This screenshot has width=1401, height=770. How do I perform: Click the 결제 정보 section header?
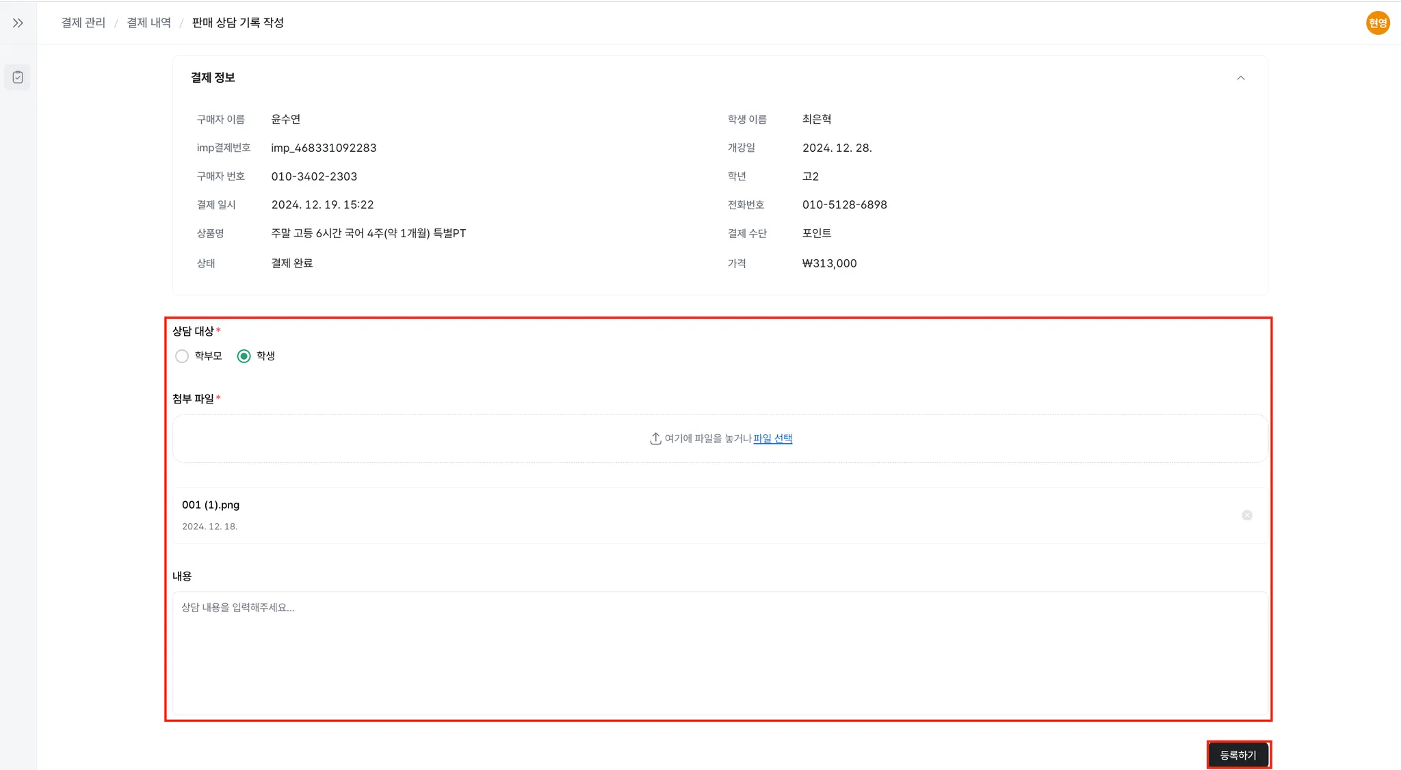[x=213, y=78]
